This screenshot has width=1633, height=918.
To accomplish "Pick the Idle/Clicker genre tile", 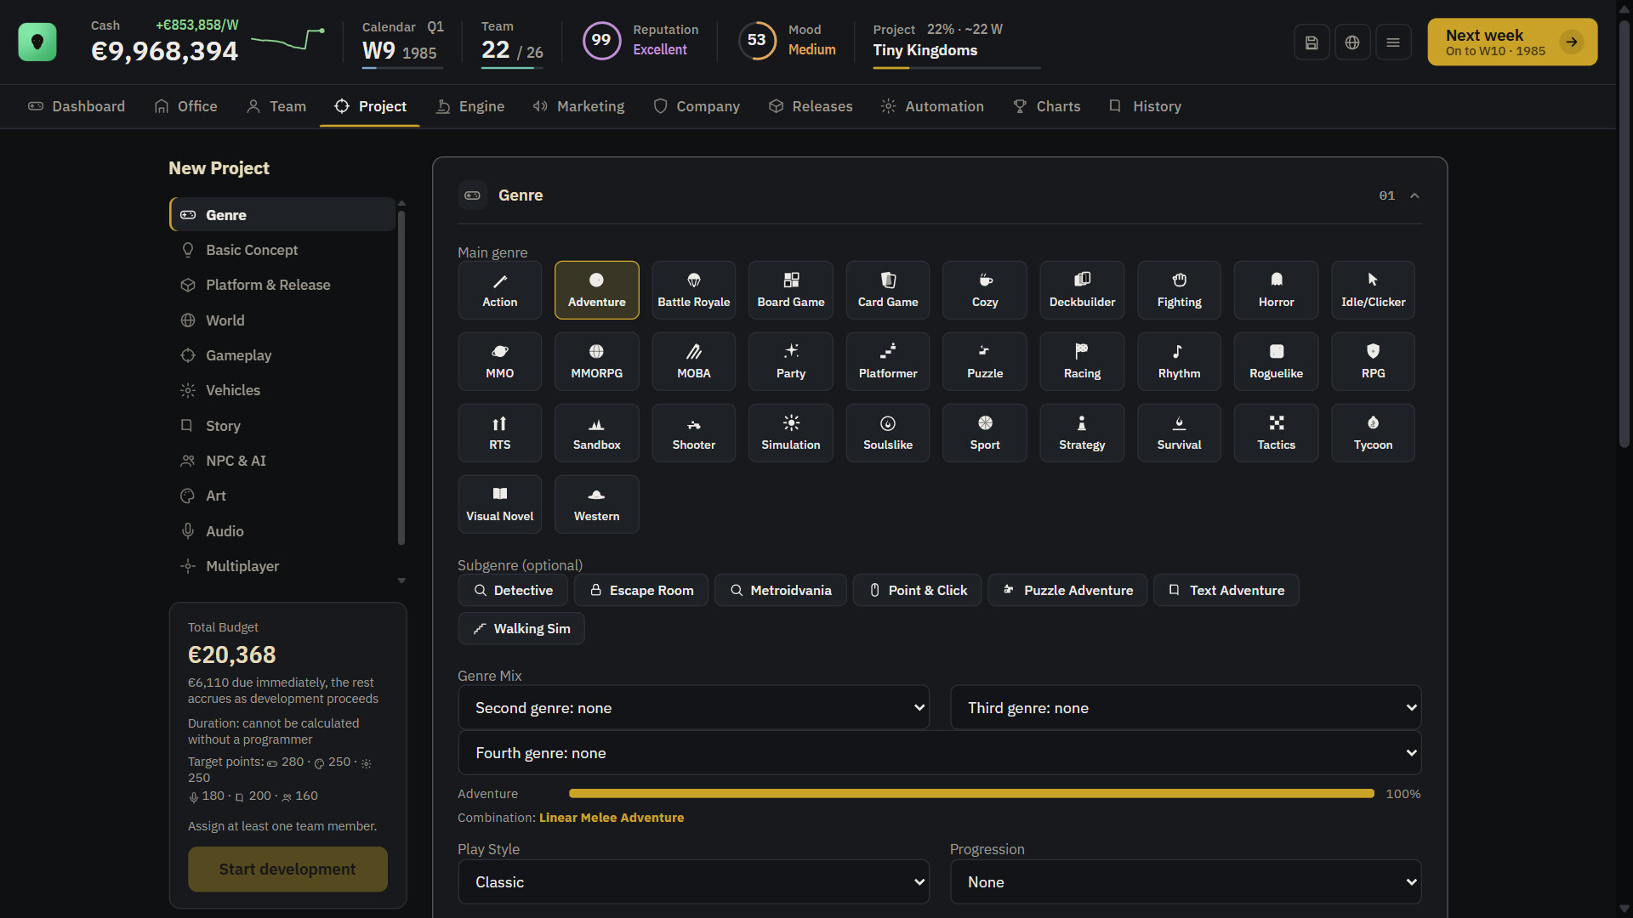I will point(1373,290).
